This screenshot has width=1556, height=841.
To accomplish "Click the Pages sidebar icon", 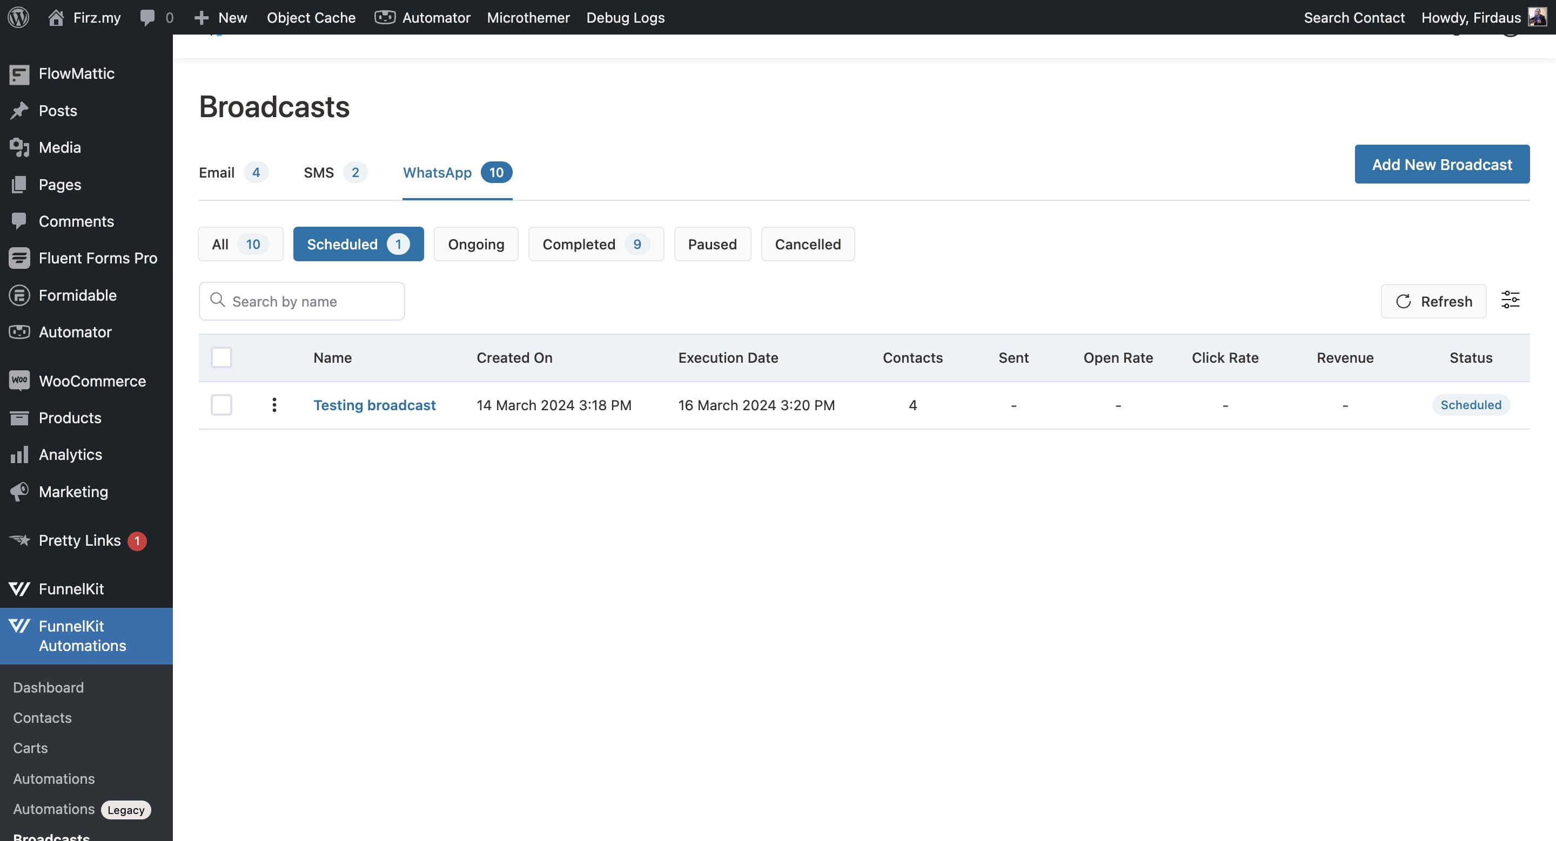I will 19,185.
